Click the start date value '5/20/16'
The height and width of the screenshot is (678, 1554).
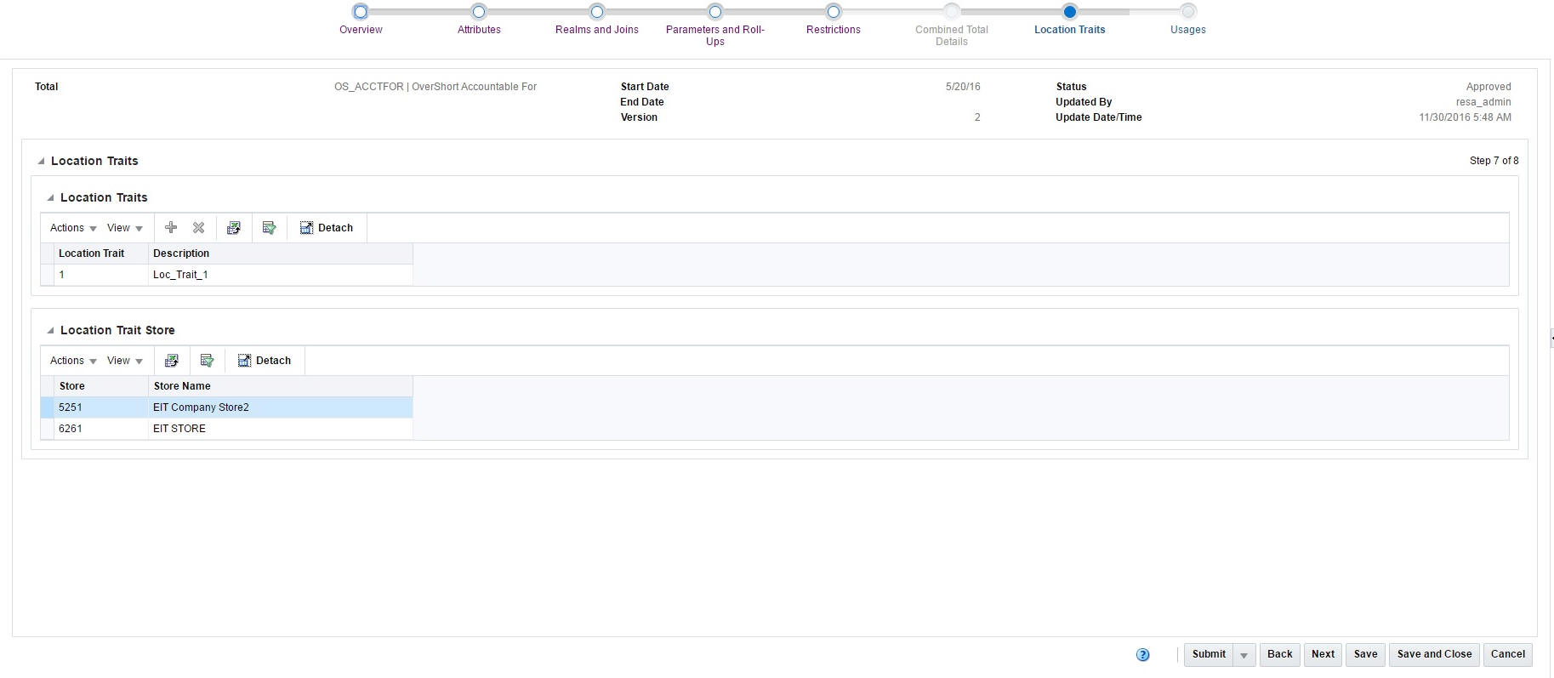coord(963,87)
